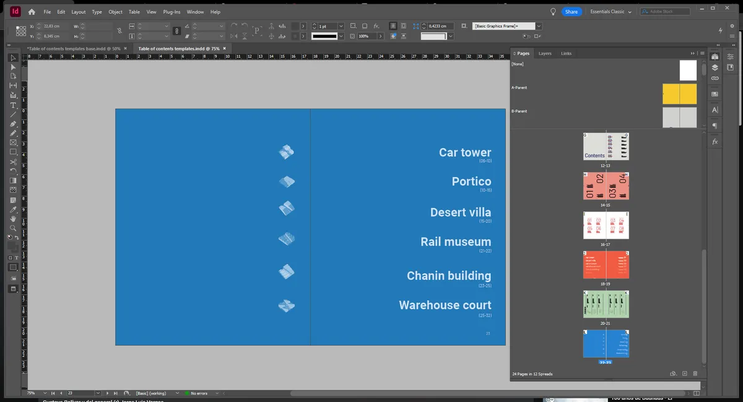Viewport: 743px width, 402px height.
Task: Open the Effects panel
Action: click(x=715, y=141)
